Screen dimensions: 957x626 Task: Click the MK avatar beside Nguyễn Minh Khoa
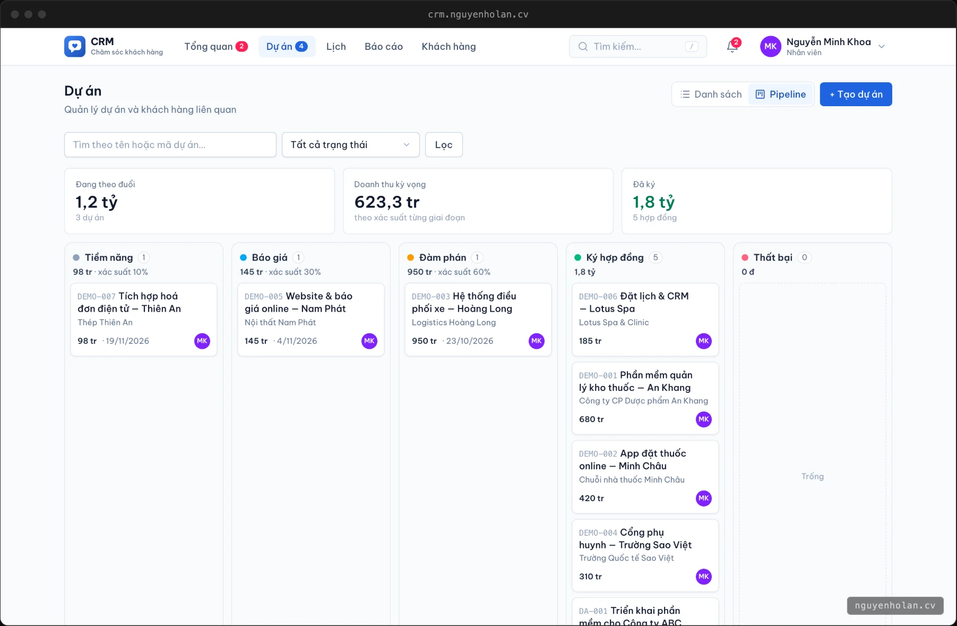[770, 46]
